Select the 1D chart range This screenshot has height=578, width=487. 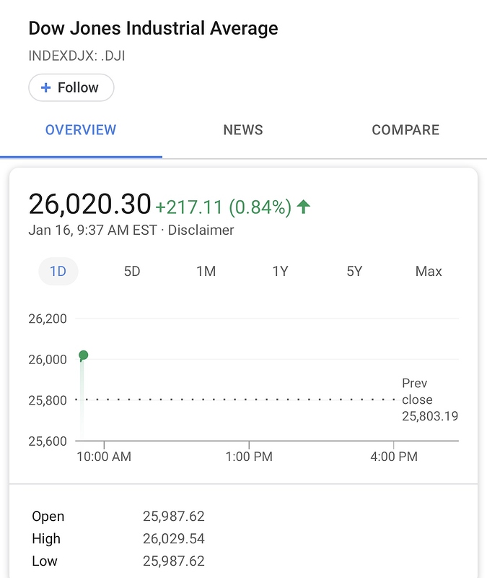click(x=58, y=272)
